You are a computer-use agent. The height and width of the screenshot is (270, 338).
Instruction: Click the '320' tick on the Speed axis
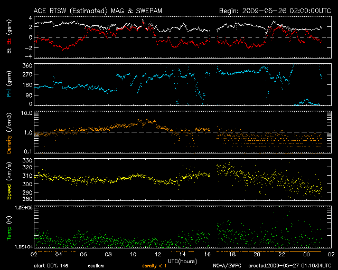27,167
